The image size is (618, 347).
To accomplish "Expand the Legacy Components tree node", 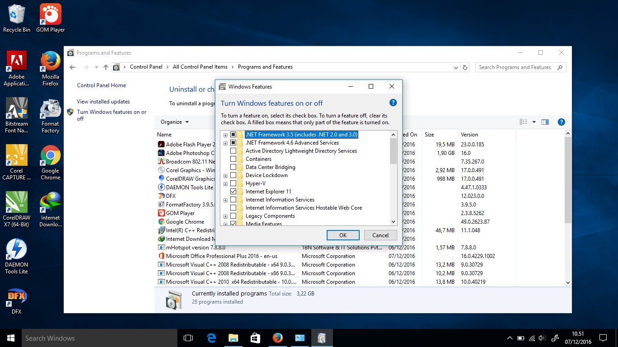I will tap(226, 216).
